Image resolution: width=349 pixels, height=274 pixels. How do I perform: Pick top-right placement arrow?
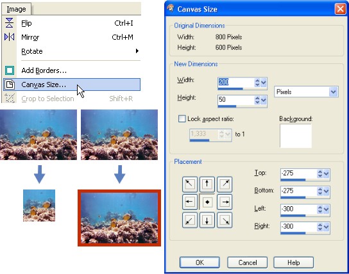tap(225, 184)
